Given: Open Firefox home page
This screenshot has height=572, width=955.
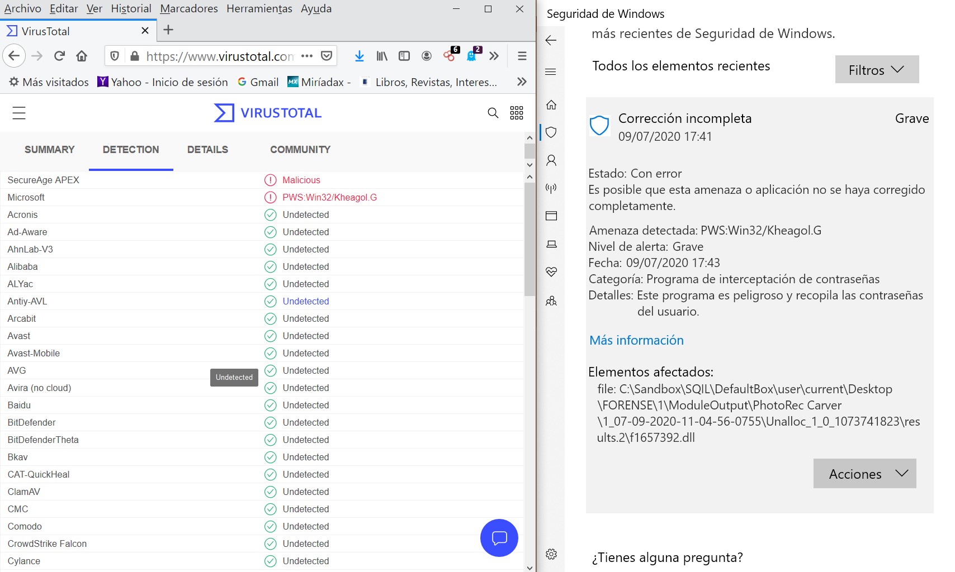Looking at the screenshot, I should pos(82,56).
